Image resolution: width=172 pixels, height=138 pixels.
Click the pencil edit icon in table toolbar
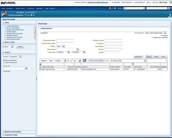71,61
